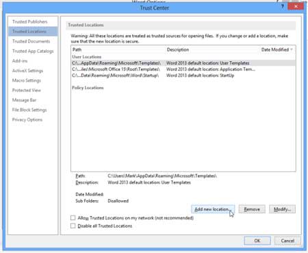Open Trusted App Catalogs section
Screen dimensions: 308x253
pyautogui.click(x=33, y=51)
